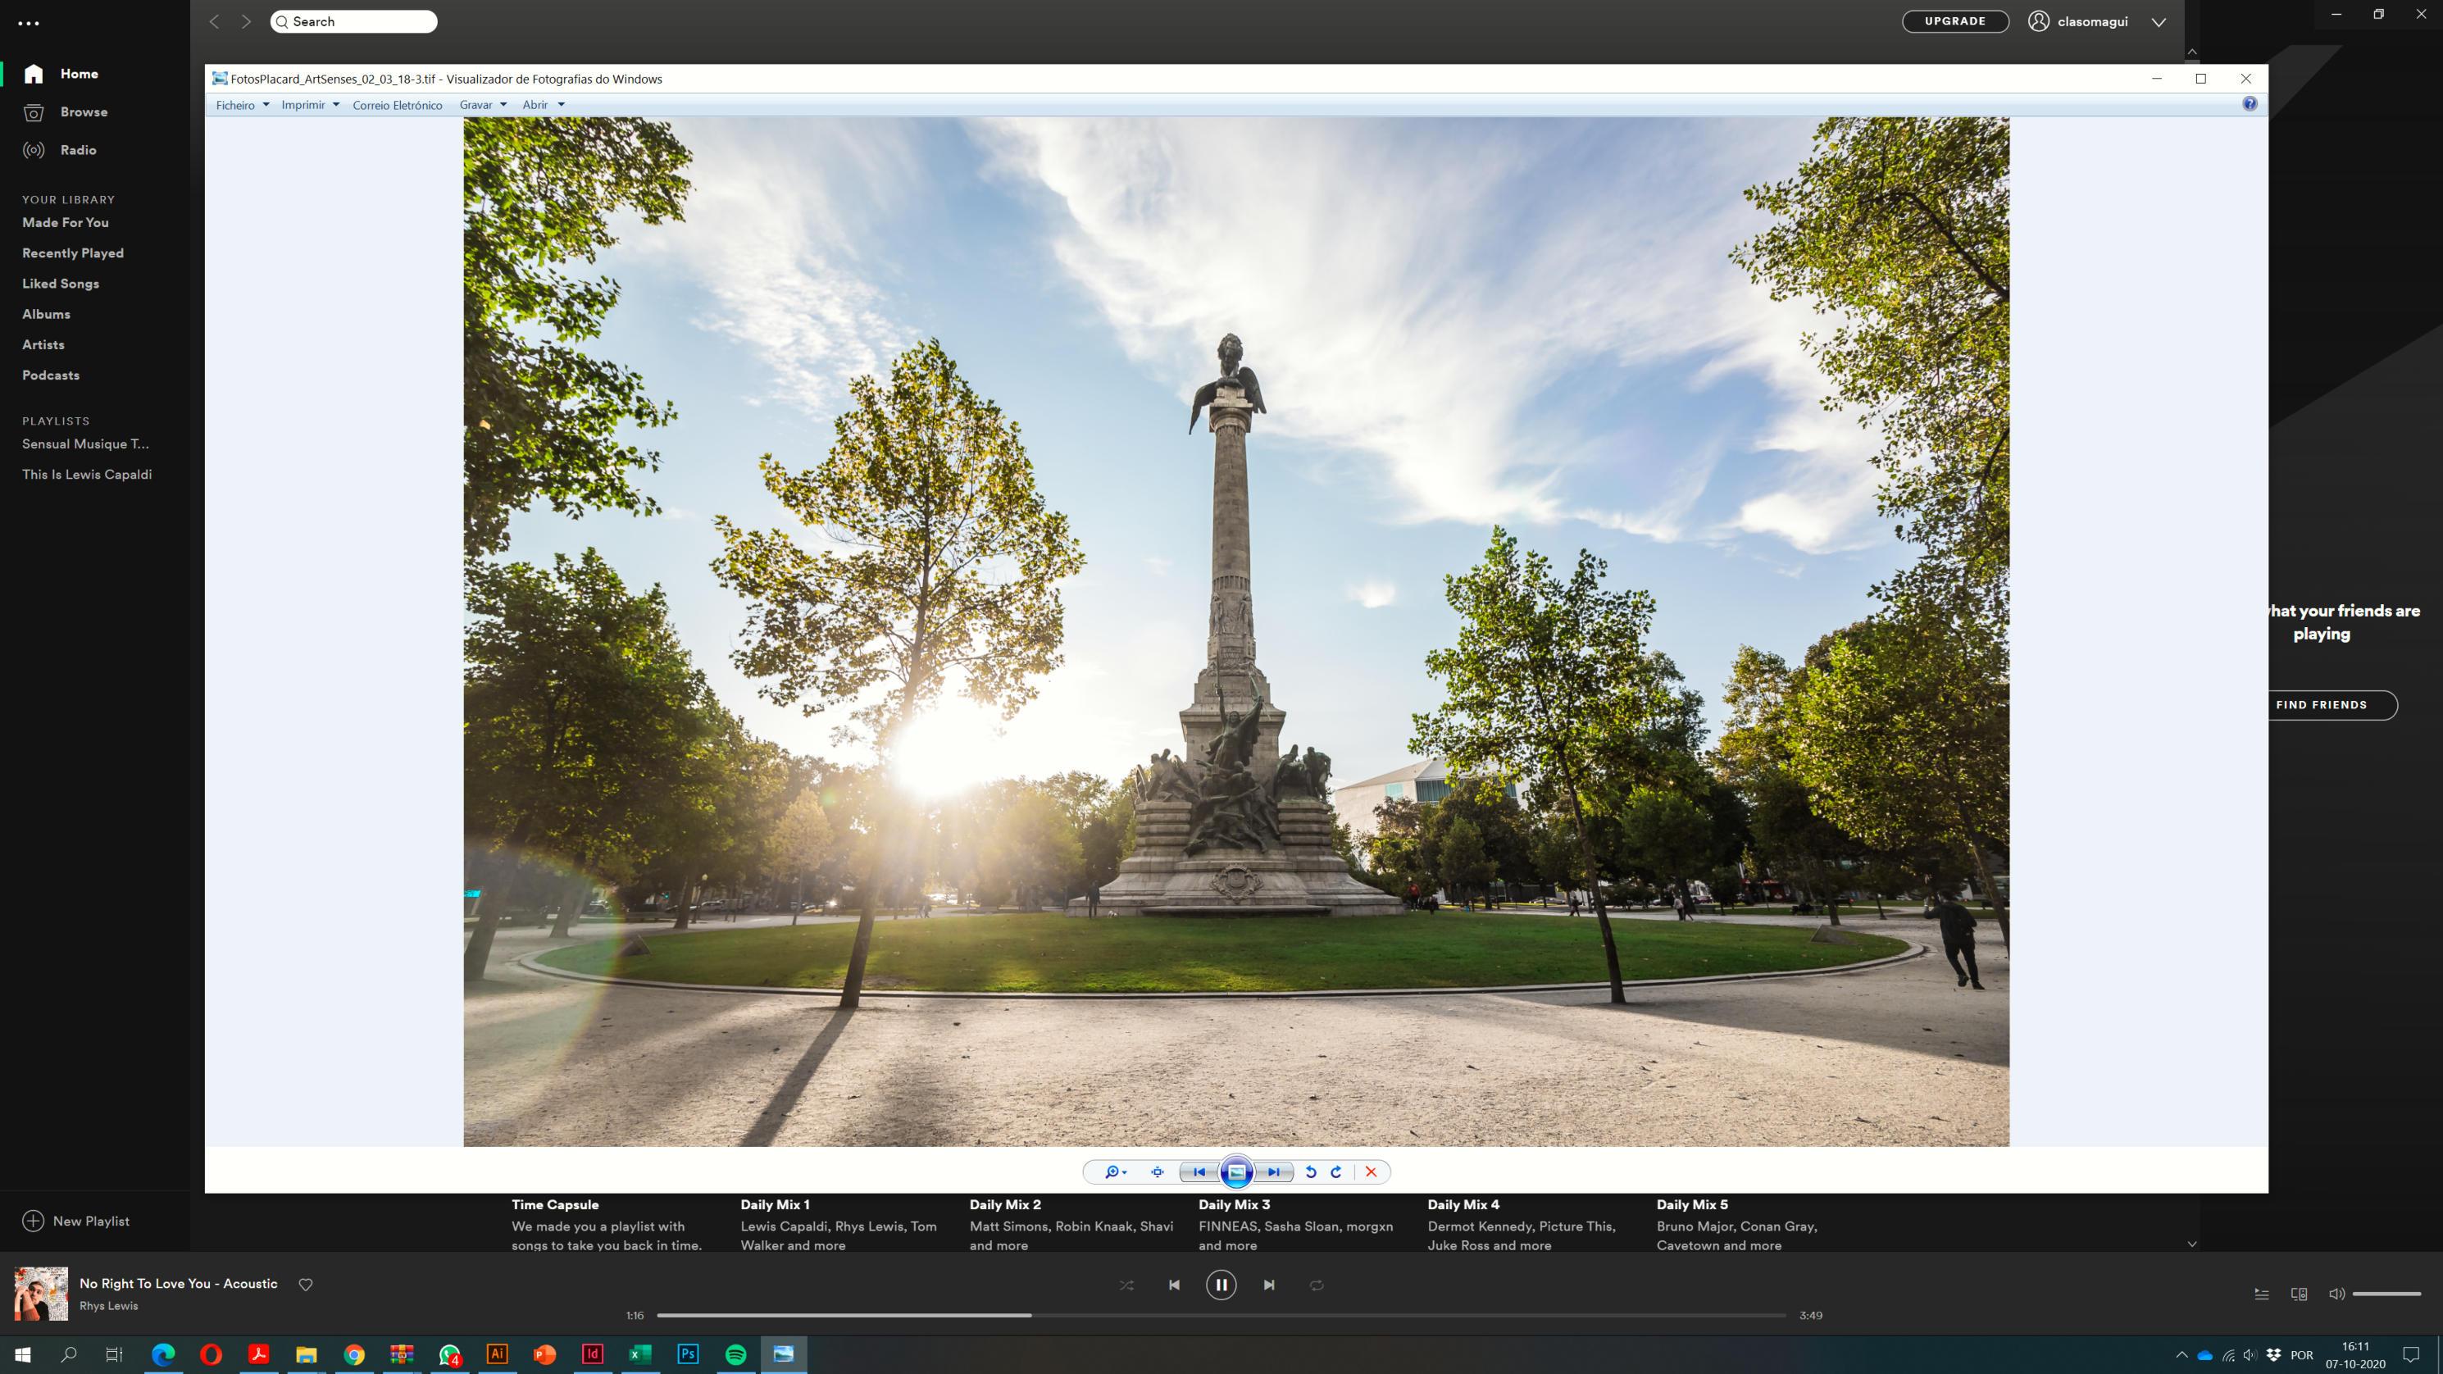Go to previous photo in viewer
2443x1374 pixels.
[x=1199, y=1172]
